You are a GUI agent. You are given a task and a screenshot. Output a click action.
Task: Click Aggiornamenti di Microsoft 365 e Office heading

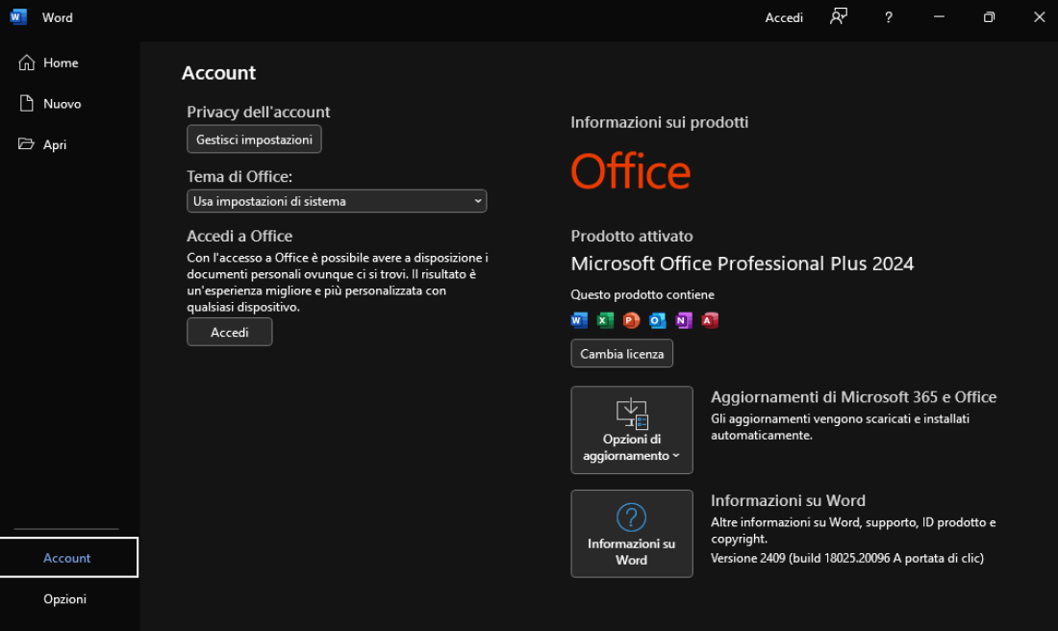(853, 397)
